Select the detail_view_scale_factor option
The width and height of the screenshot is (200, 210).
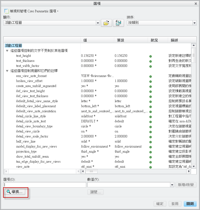[x=32, y=136]
